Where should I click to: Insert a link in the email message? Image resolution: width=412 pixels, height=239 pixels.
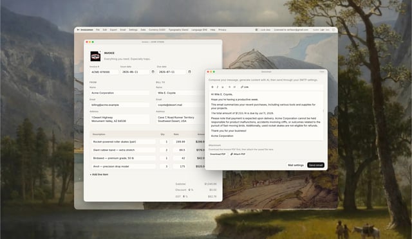[x=245, y=87]
